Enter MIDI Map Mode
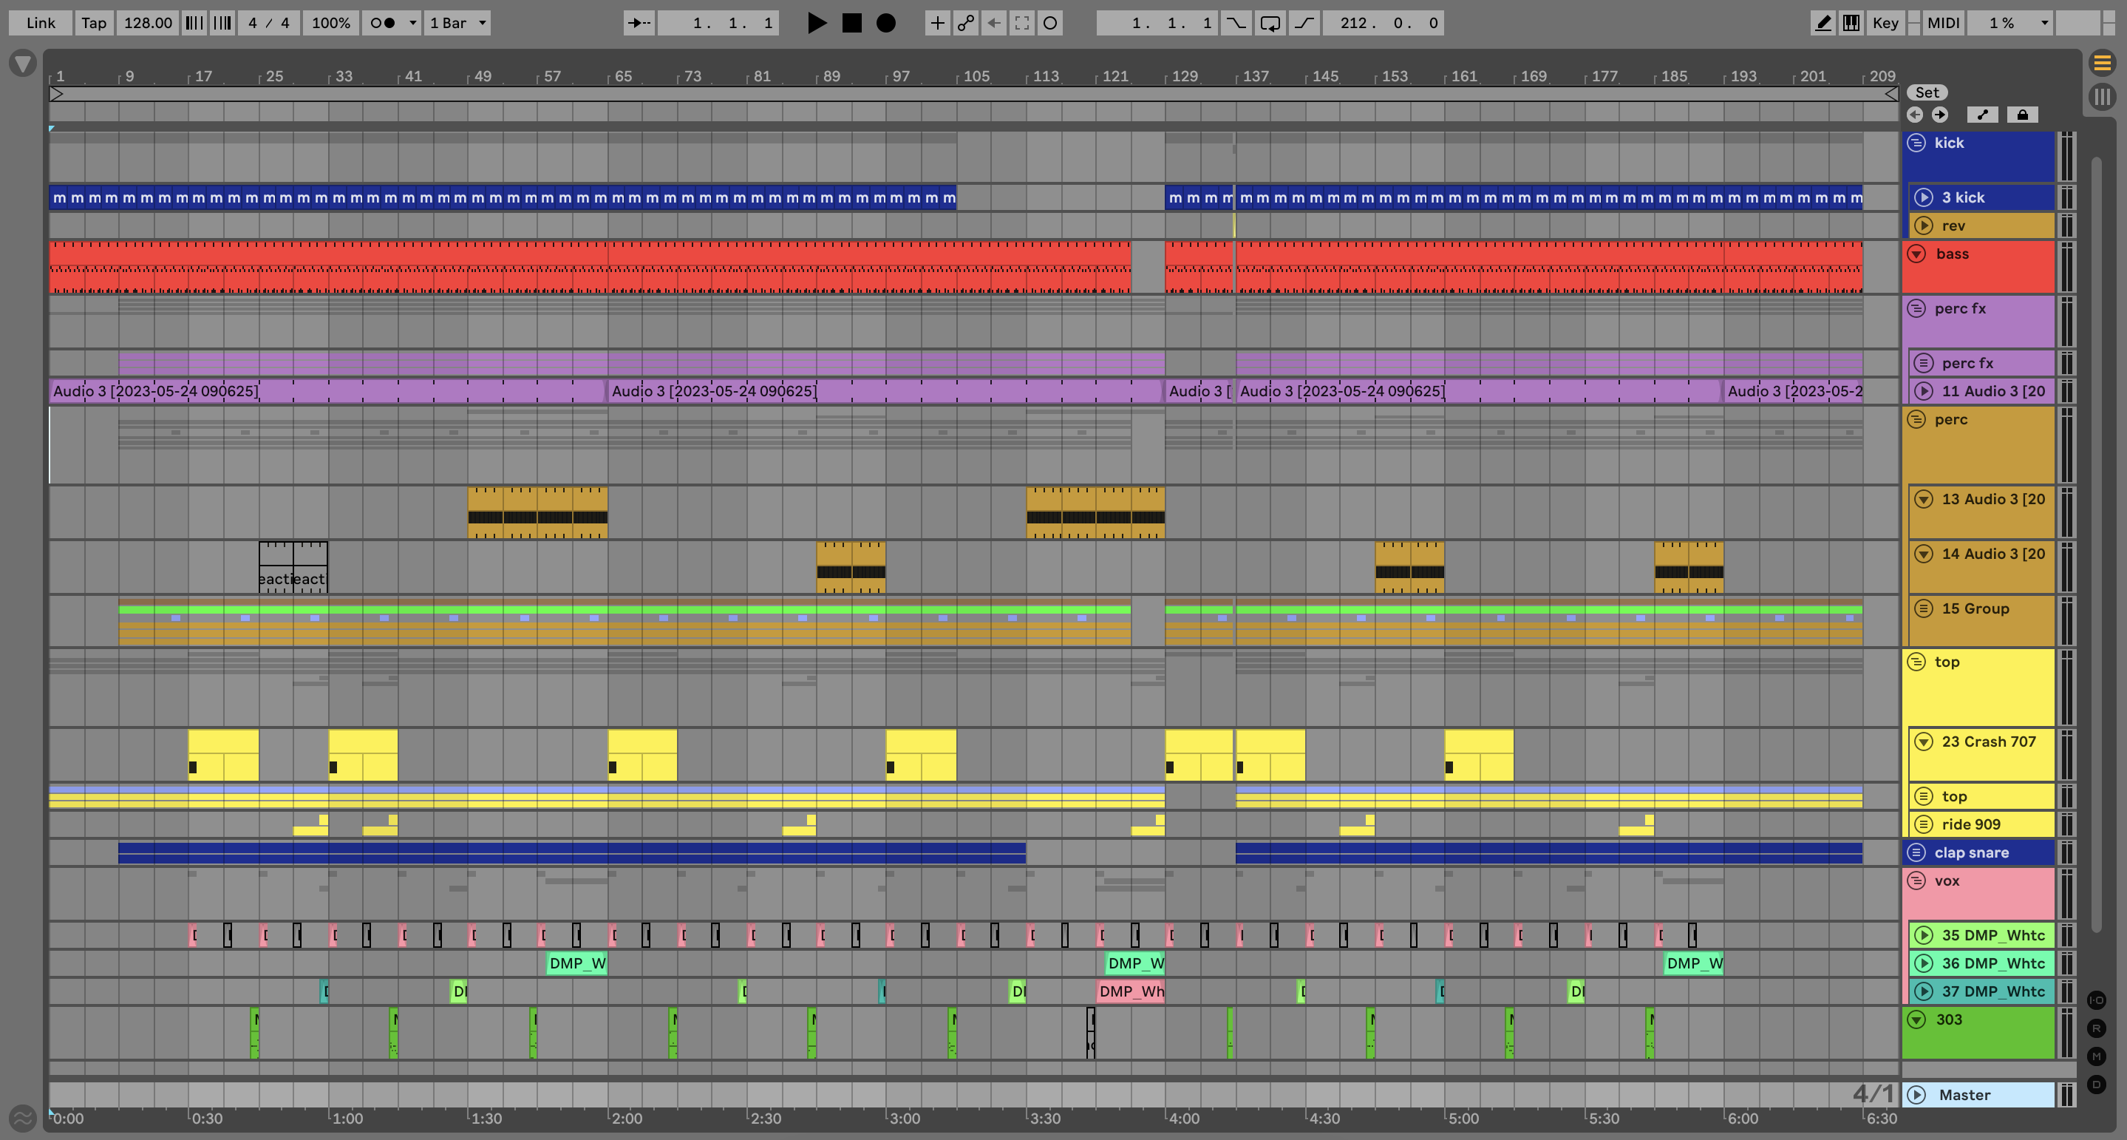The height and width of the screenshot is (1140, 2127). click(1943, 23)
